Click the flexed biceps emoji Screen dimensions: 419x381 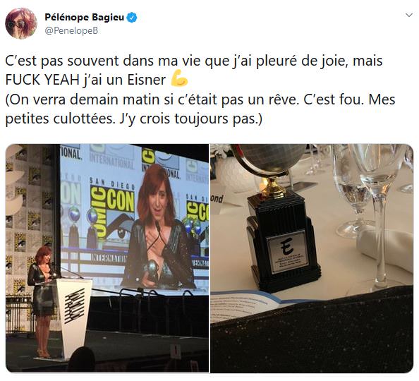click(179, 78)
